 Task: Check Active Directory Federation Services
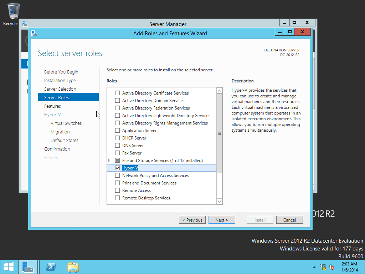[x=118, y=108]
